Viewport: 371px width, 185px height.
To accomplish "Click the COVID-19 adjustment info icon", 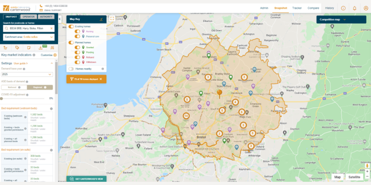I will click(27, 95).
